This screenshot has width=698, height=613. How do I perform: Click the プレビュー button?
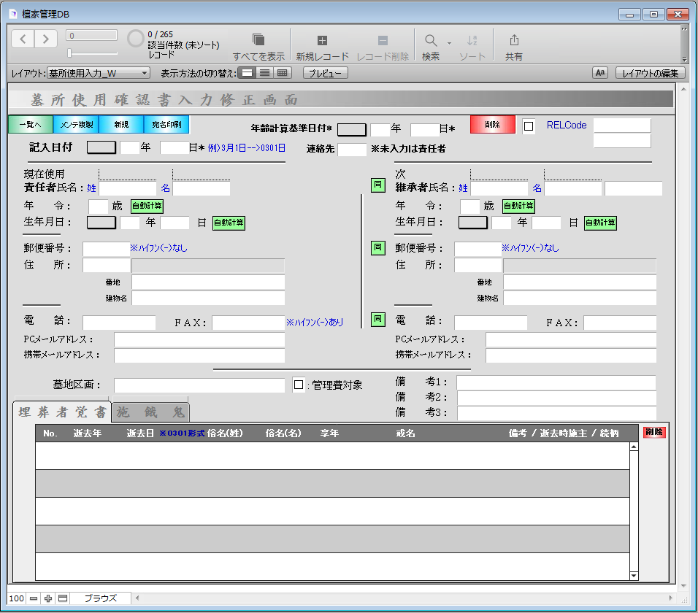[325, 73]
